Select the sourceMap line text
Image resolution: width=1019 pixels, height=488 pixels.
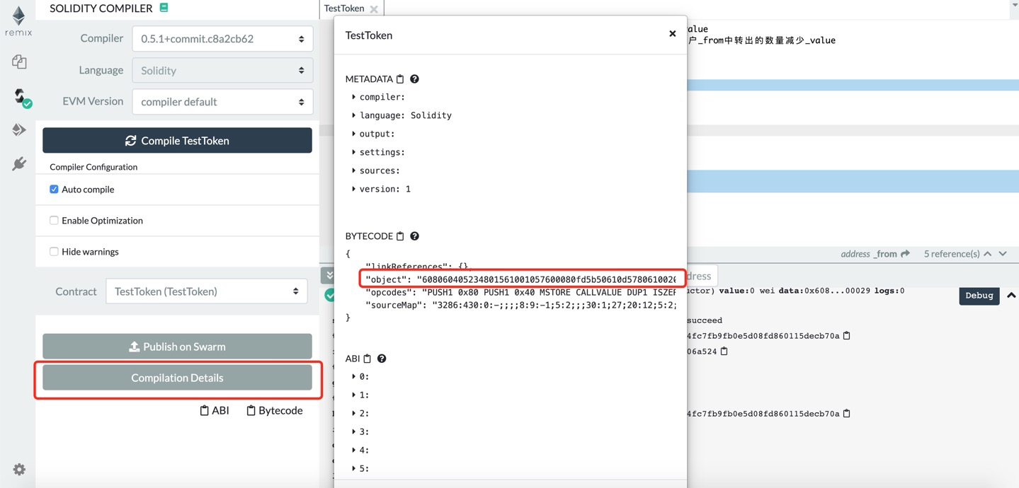520,305
